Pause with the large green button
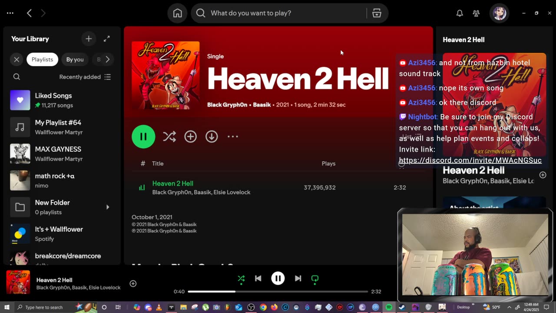556x313 pixels. tap(143, 137)
